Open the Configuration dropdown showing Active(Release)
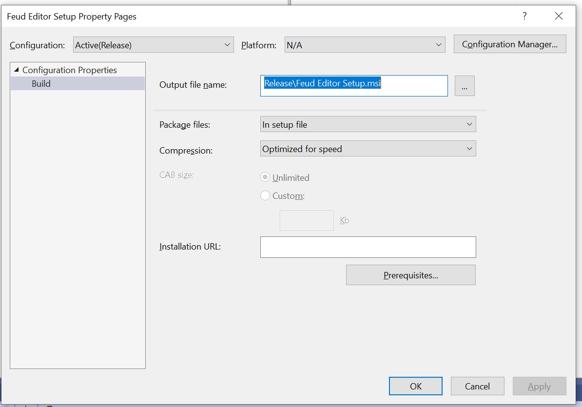This screenshot has height=407, width=582. pyautogui.click(x=153, y=45)
